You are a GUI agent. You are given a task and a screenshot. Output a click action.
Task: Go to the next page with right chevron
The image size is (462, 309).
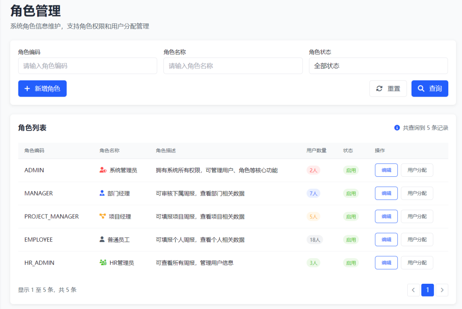click(x=442, y=290)
